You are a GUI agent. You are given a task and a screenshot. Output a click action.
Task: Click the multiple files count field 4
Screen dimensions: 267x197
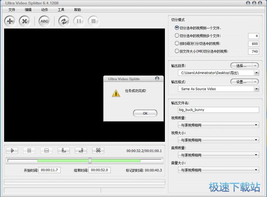[254, 36]
